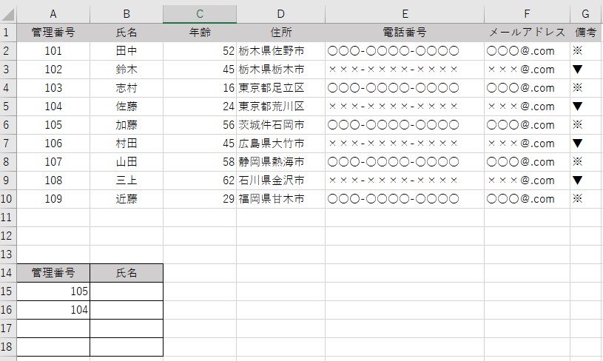Click the 住所 header cell

point(280,33)
